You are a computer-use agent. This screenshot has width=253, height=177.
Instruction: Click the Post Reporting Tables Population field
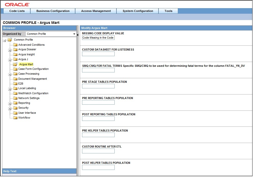(98, 119)
